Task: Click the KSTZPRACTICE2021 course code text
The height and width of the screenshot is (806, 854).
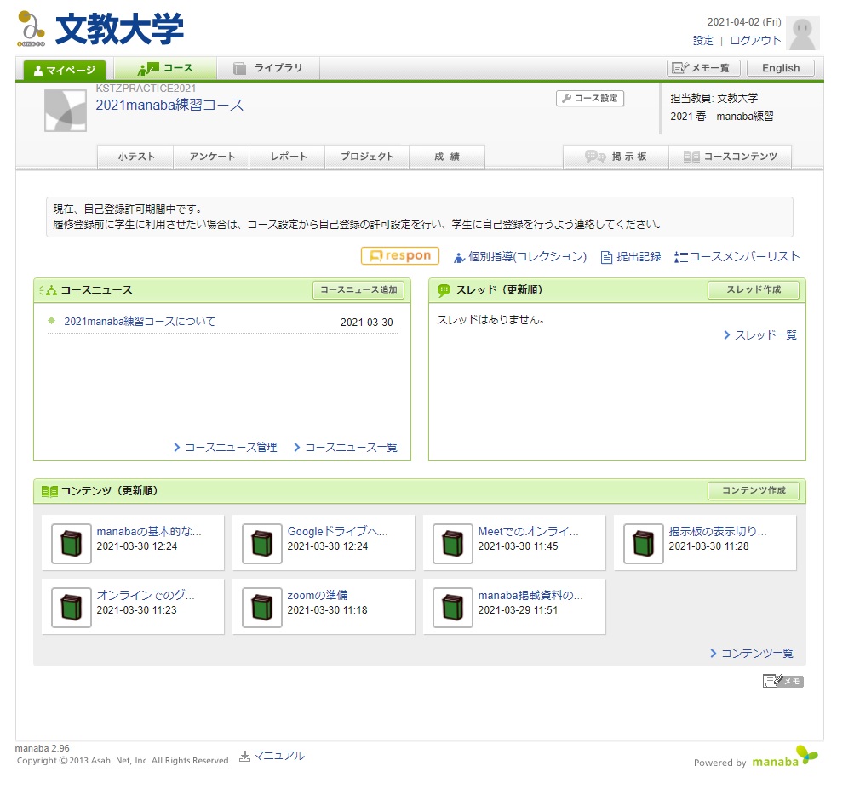Action: coord(146,89)
